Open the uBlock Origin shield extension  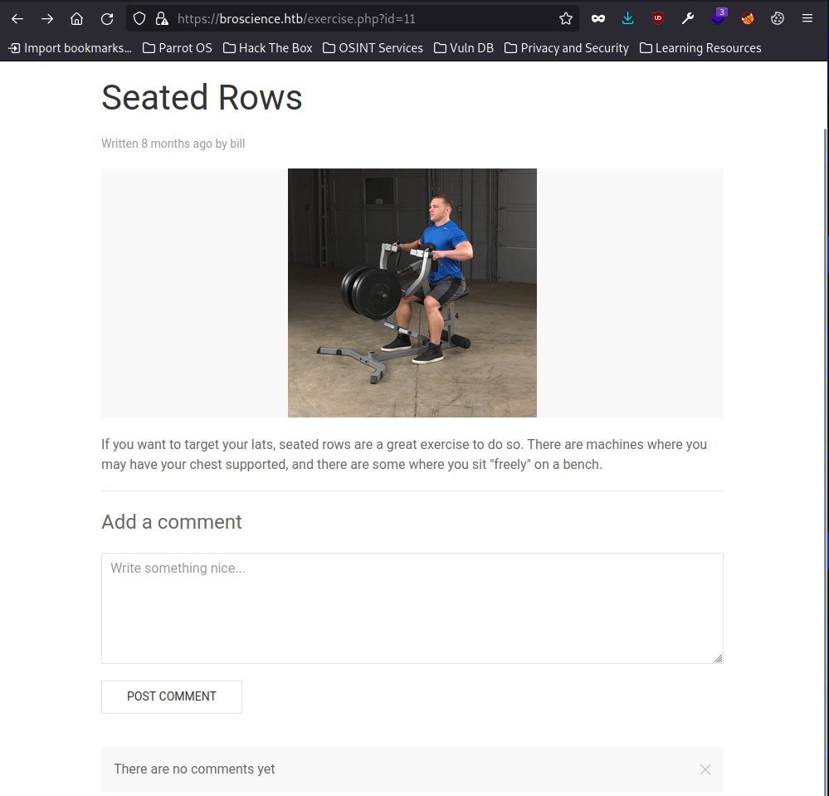[x=657, y=18]
